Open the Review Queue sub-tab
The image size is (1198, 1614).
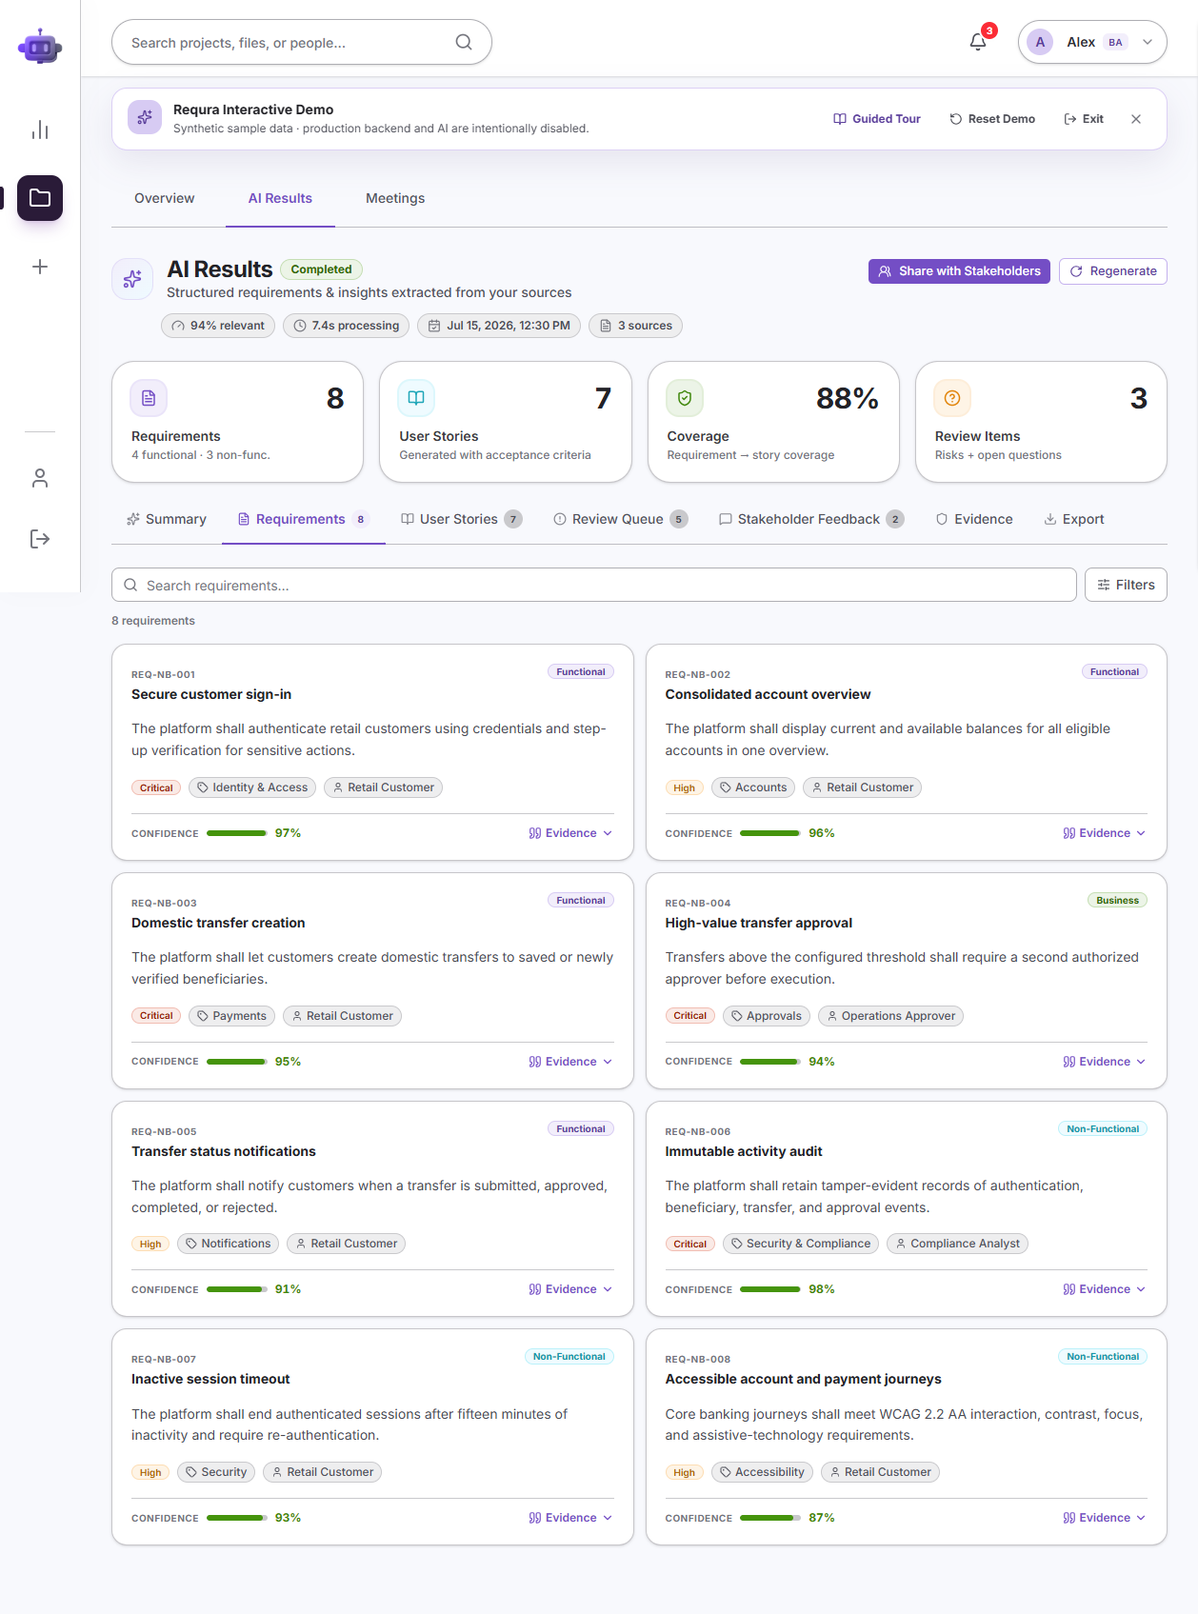[620, 519]
